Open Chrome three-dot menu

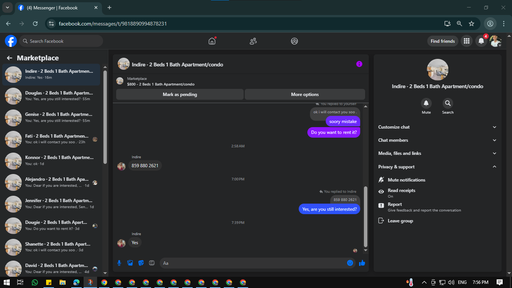pos(504,24)
